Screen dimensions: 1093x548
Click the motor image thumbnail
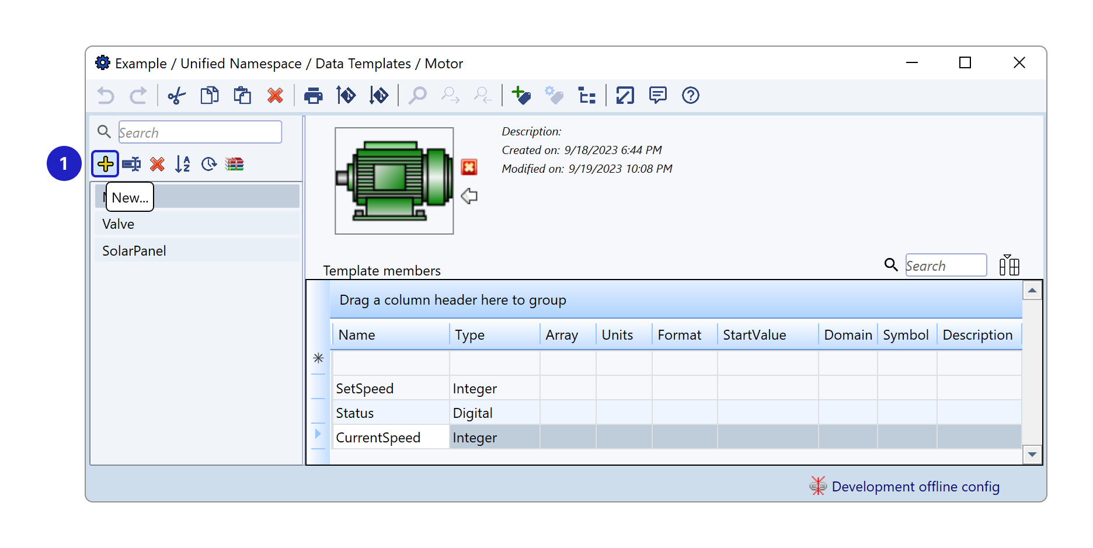tap(394, 181)
